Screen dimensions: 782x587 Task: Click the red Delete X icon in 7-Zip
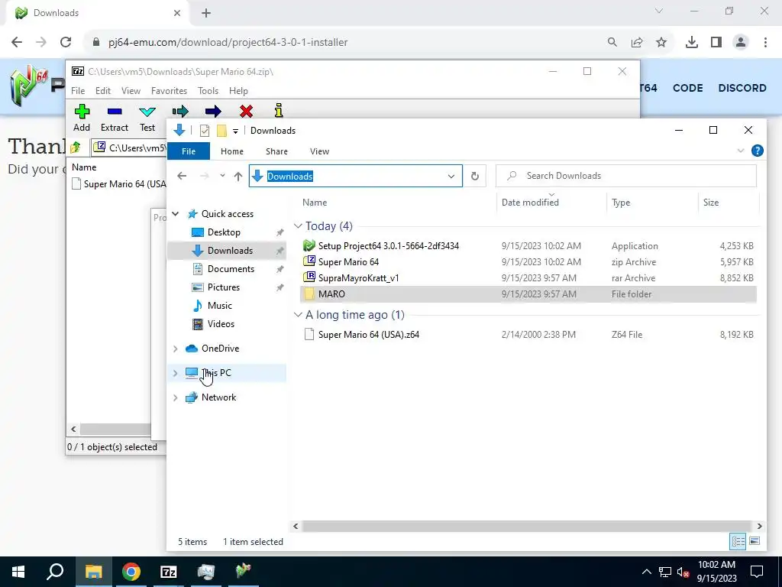point(246,112)
